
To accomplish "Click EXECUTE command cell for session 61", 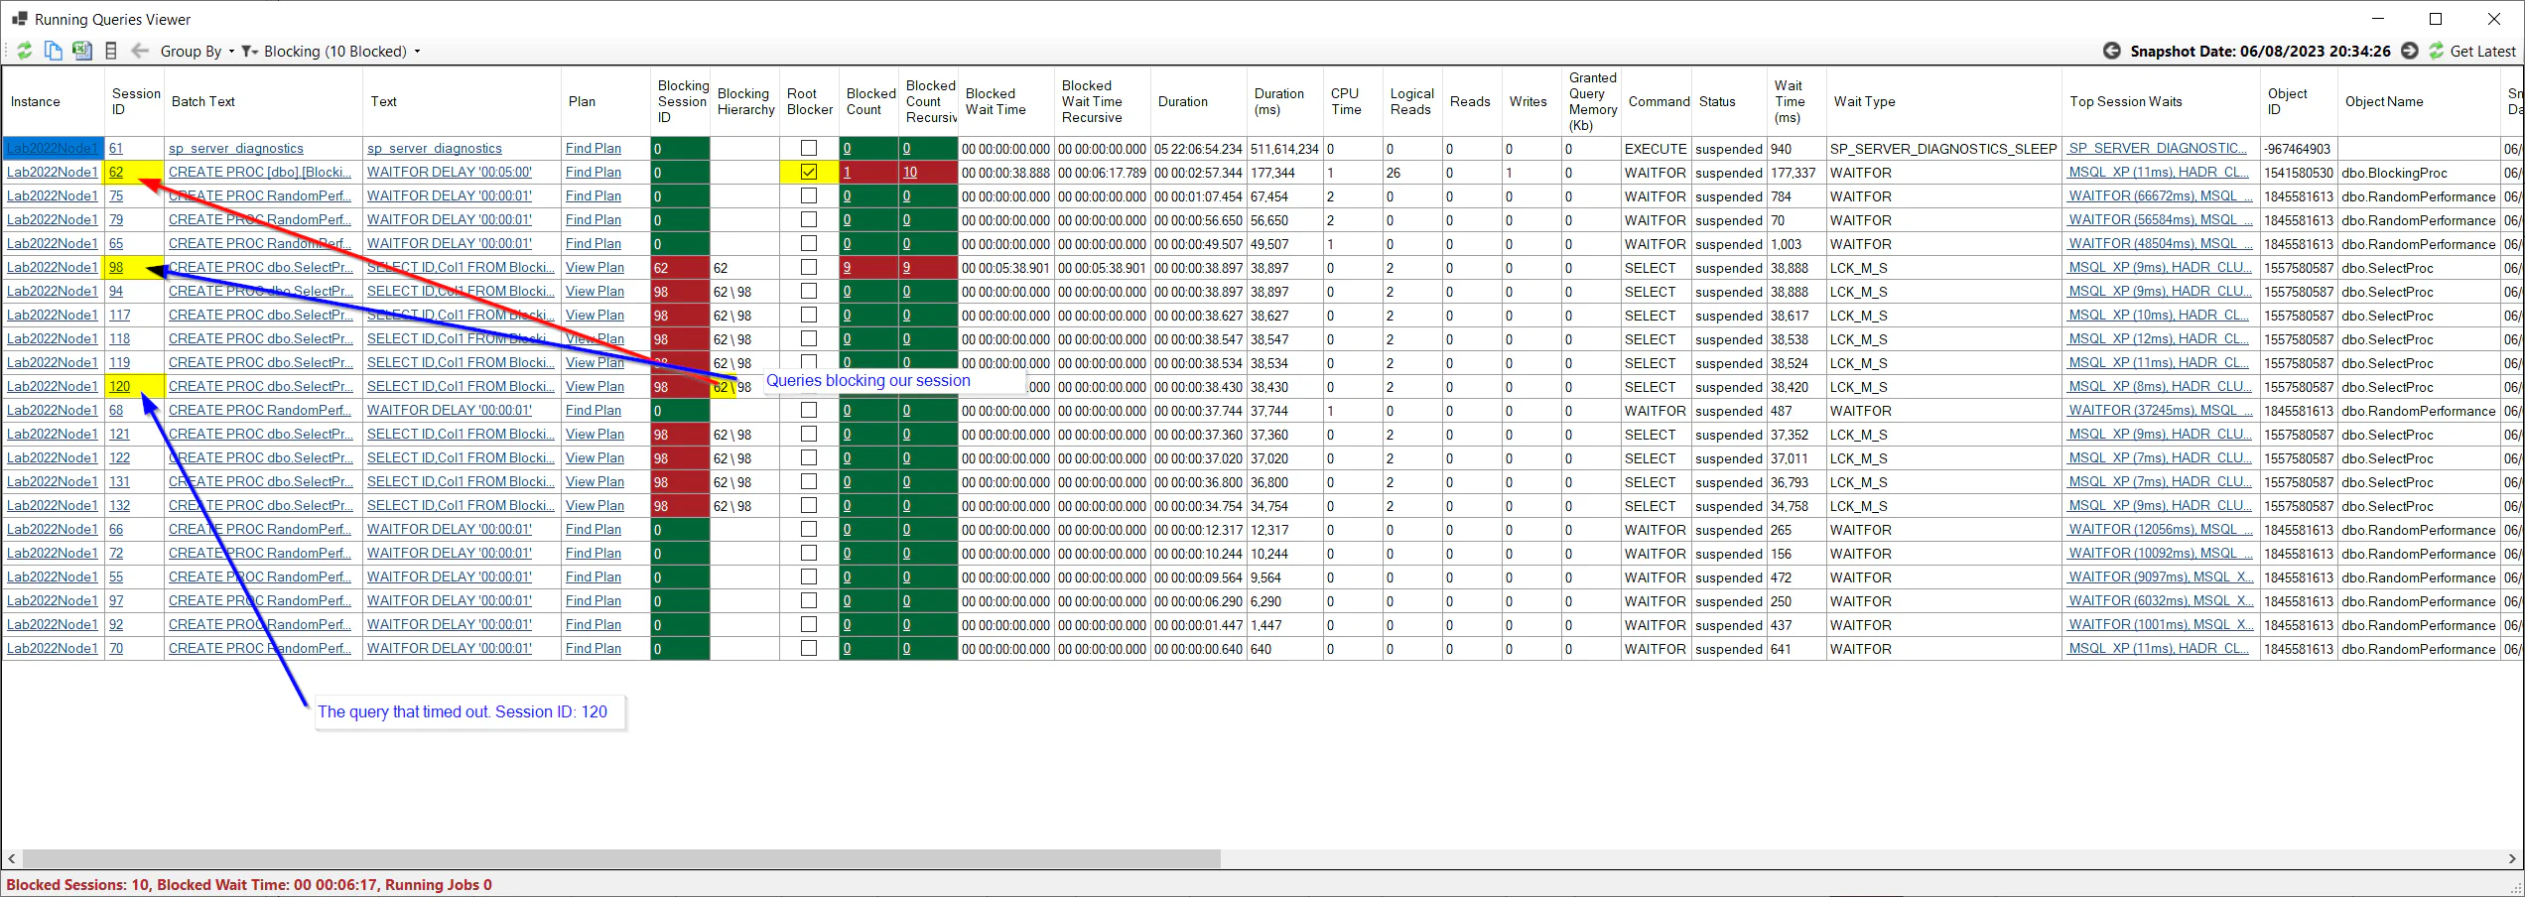I will (1655, 149).
